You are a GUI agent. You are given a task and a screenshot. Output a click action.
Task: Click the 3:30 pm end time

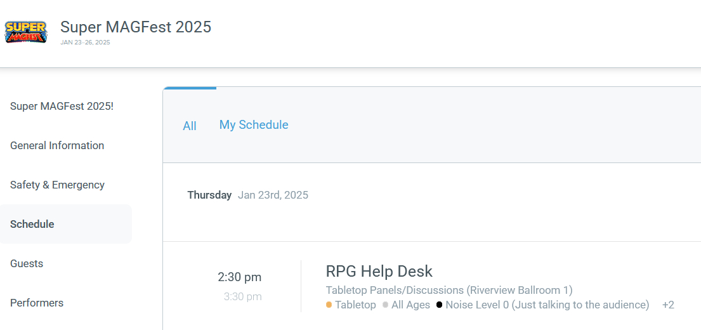point(242,296)
